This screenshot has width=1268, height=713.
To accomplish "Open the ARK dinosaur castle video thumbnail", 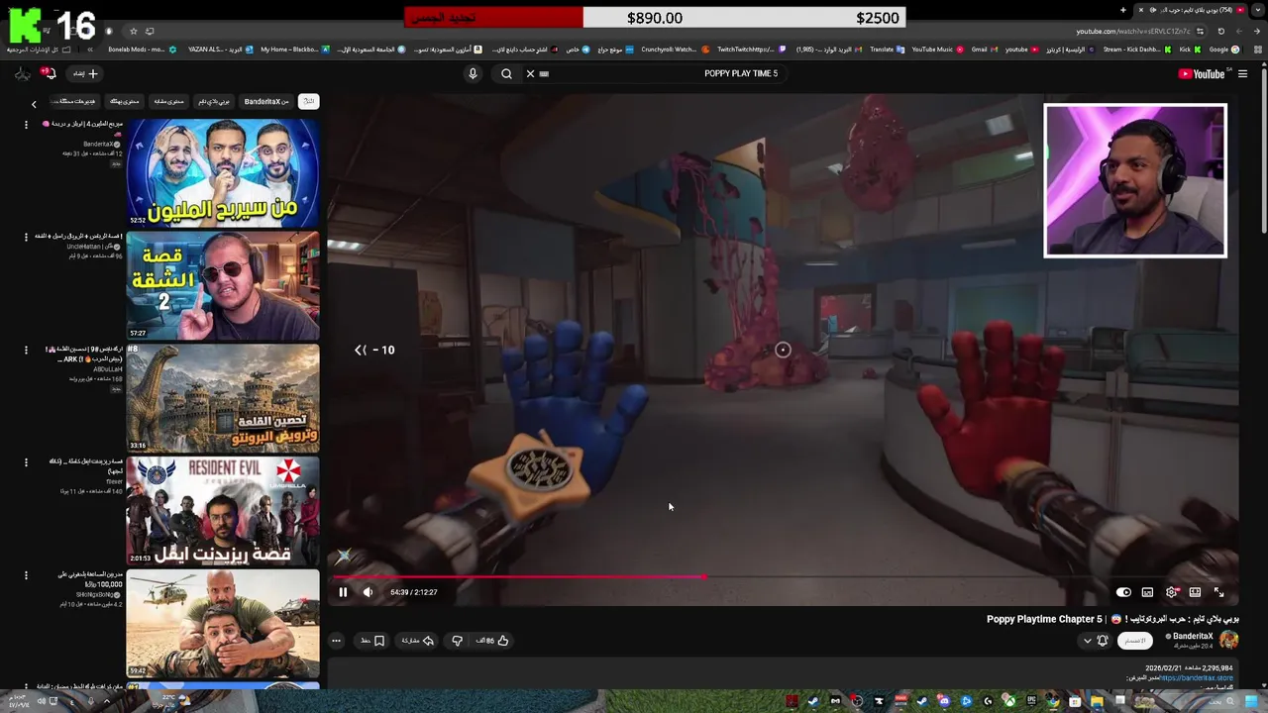I will [x=223, y=398].
